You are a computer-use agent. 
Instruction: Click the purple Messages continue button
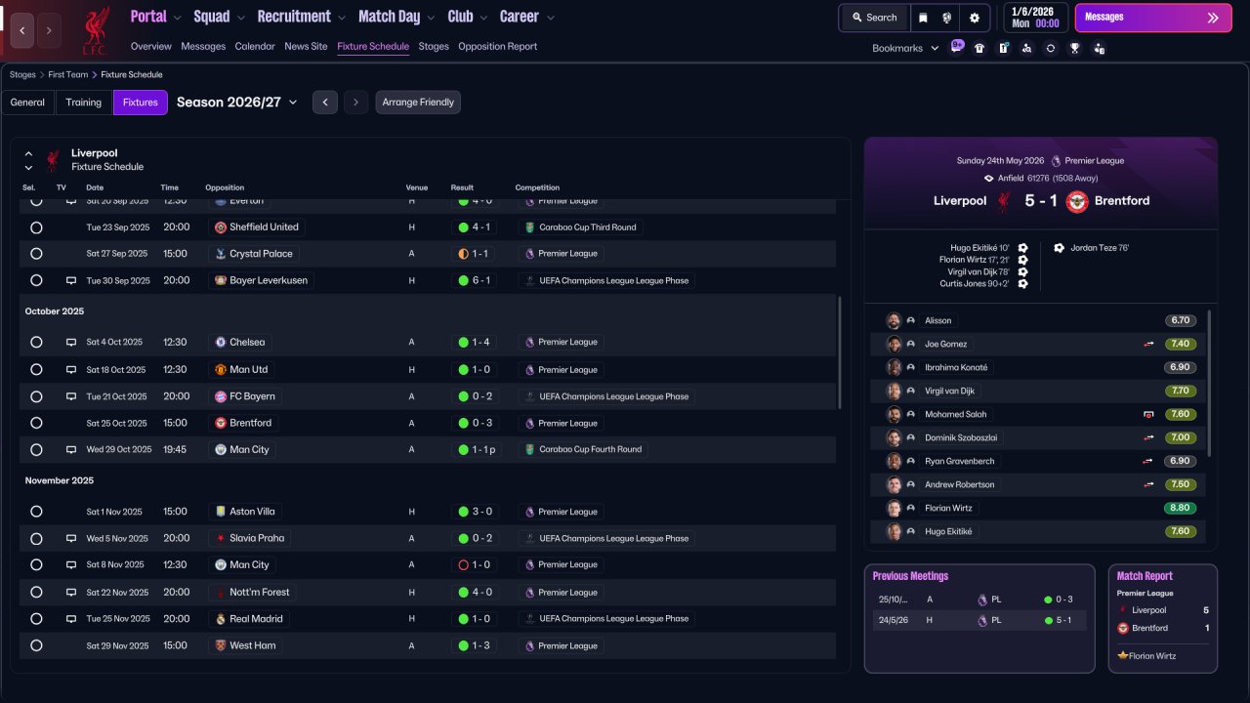(x=1153, y=18)
